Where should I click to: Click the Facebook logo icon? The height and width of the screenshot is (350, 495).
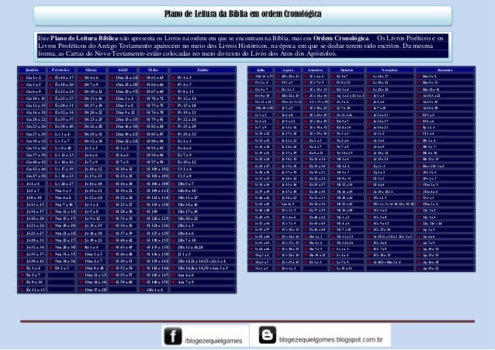click(173, 336)
